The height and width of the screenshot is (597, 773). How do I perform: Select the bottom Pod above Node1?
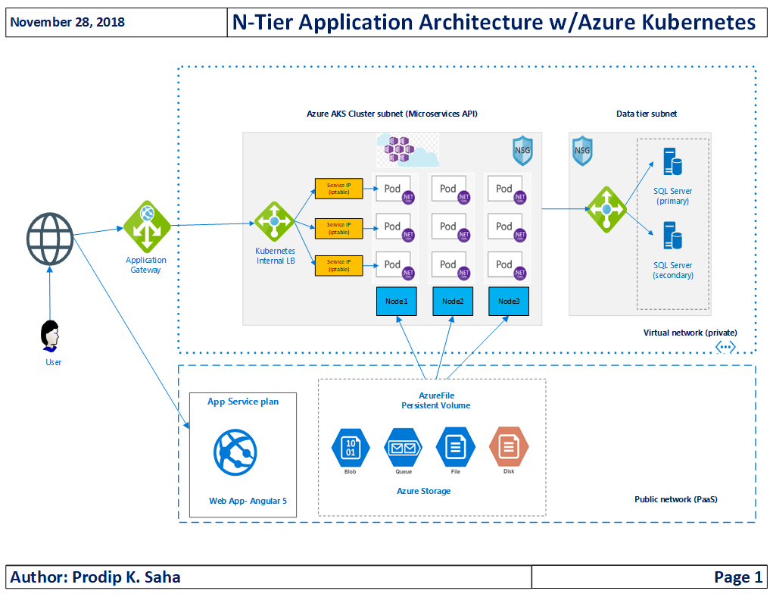click(395, 265)
